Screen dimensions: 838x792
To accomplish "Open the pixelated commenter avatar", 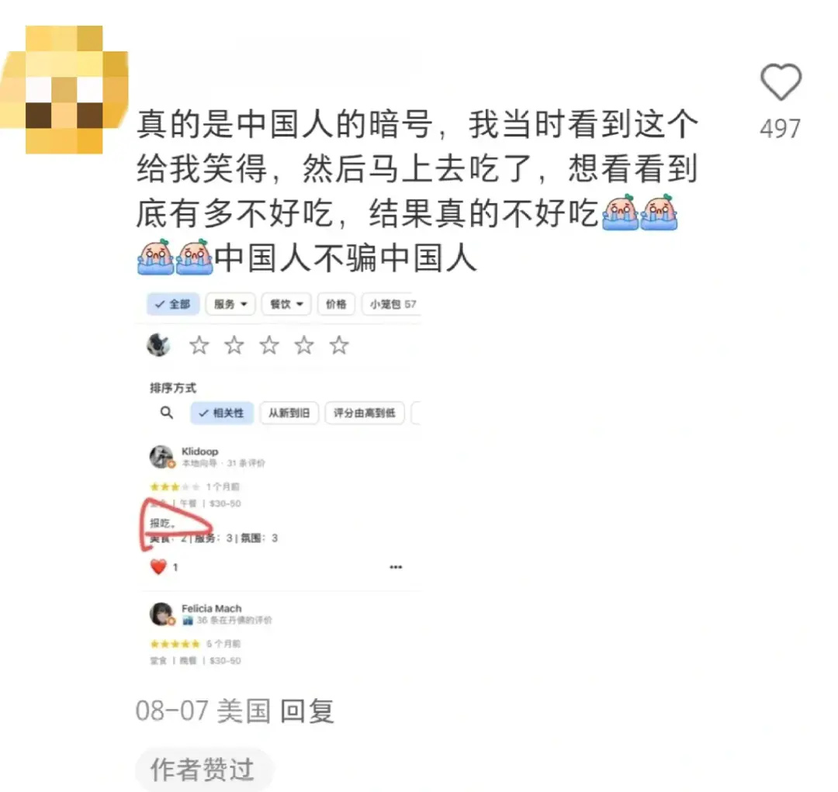I will tap(64, 89).
